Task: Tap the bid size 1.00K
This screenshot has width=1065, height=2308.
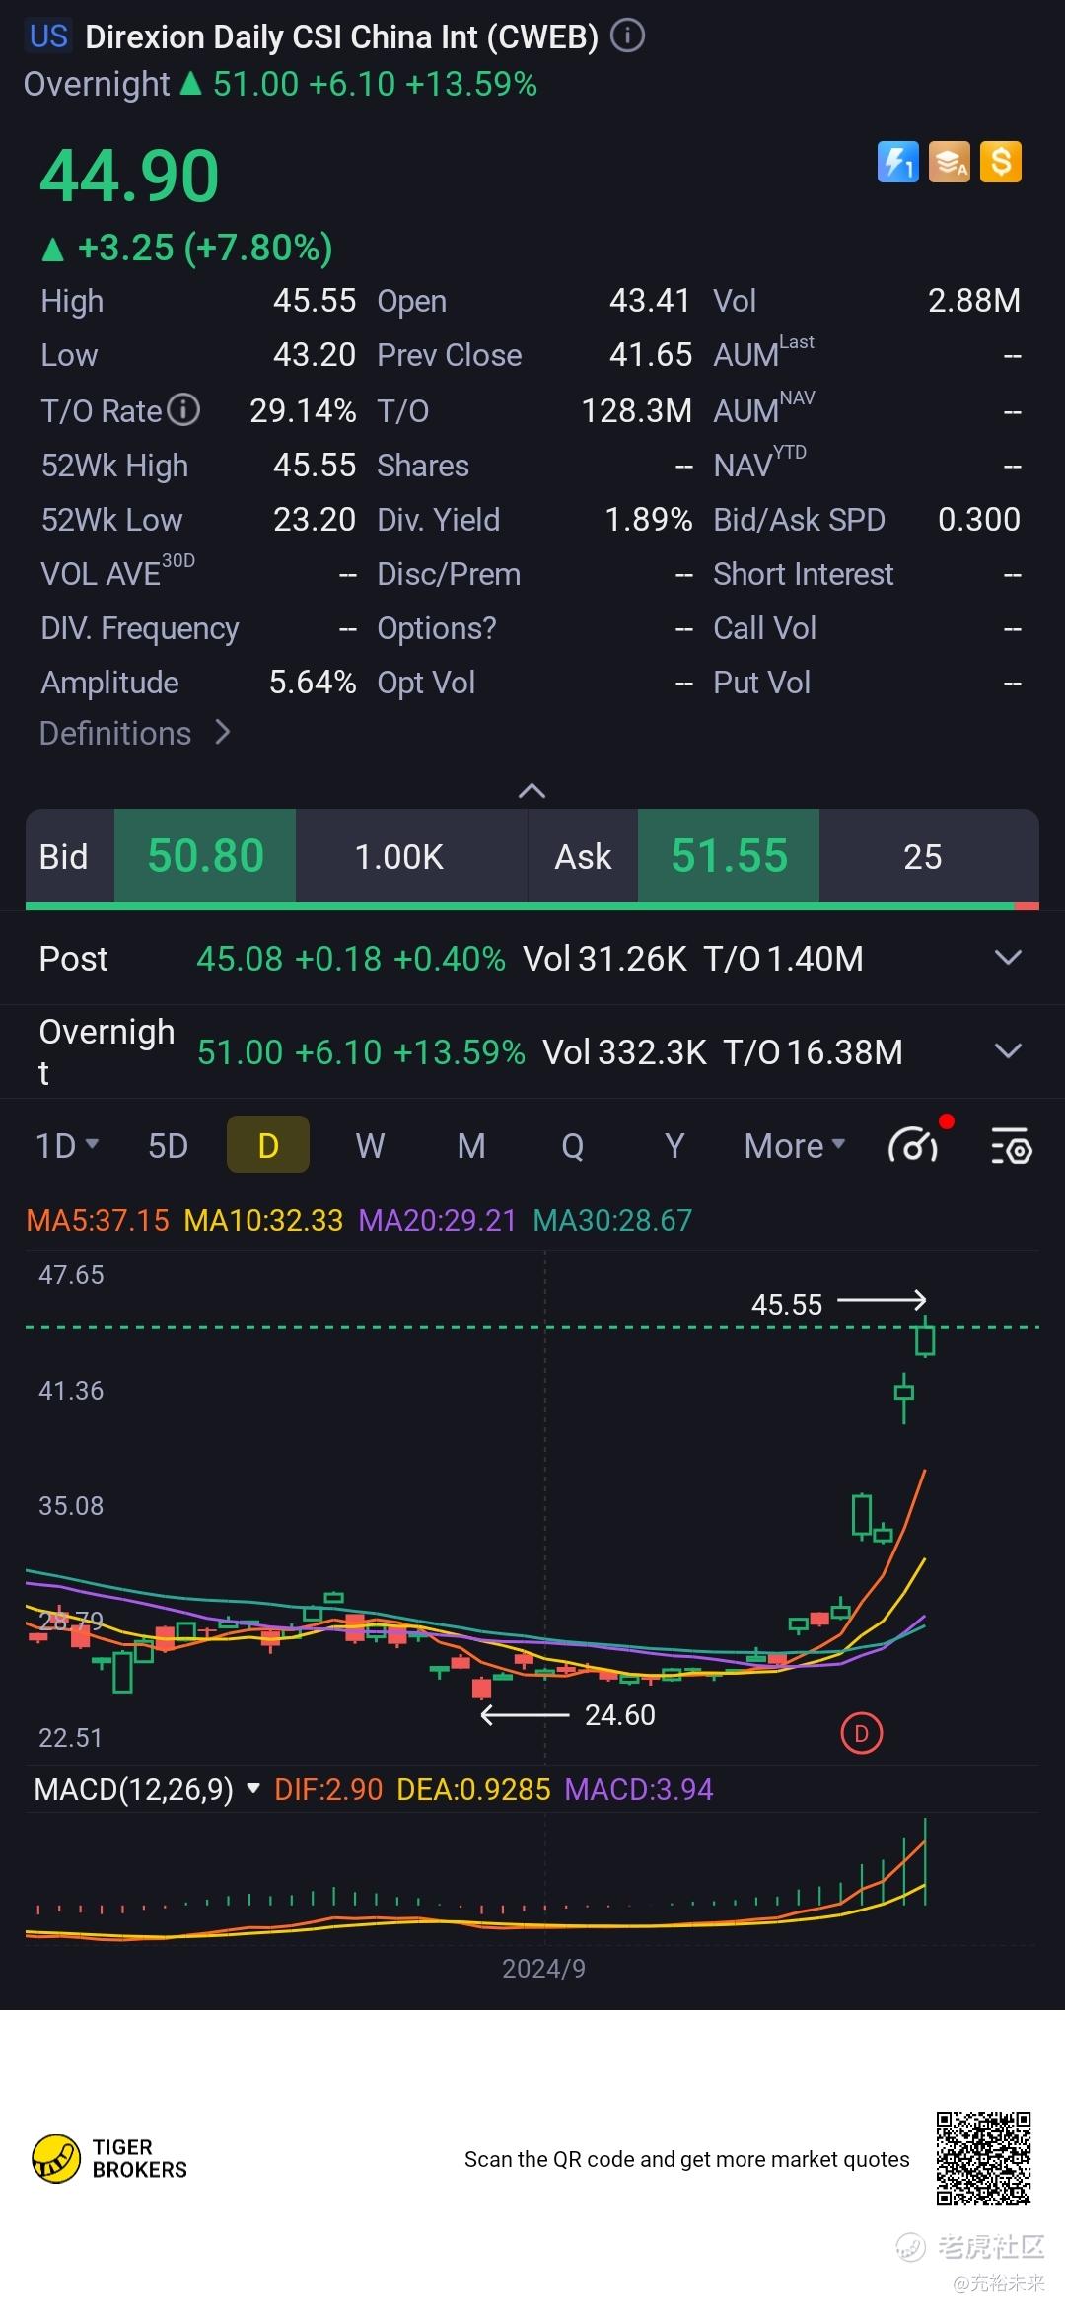Action: coord(399,856)
